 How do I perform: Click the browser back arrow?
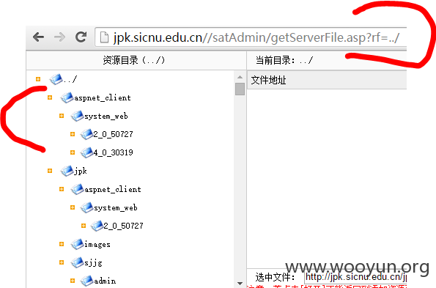tap(38, 37)
